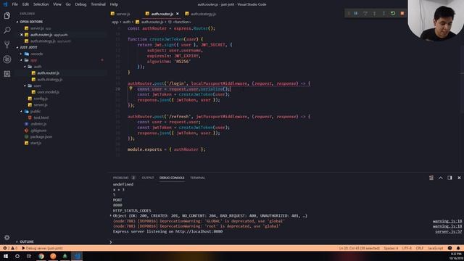Restart the debug session

[393, 13]
